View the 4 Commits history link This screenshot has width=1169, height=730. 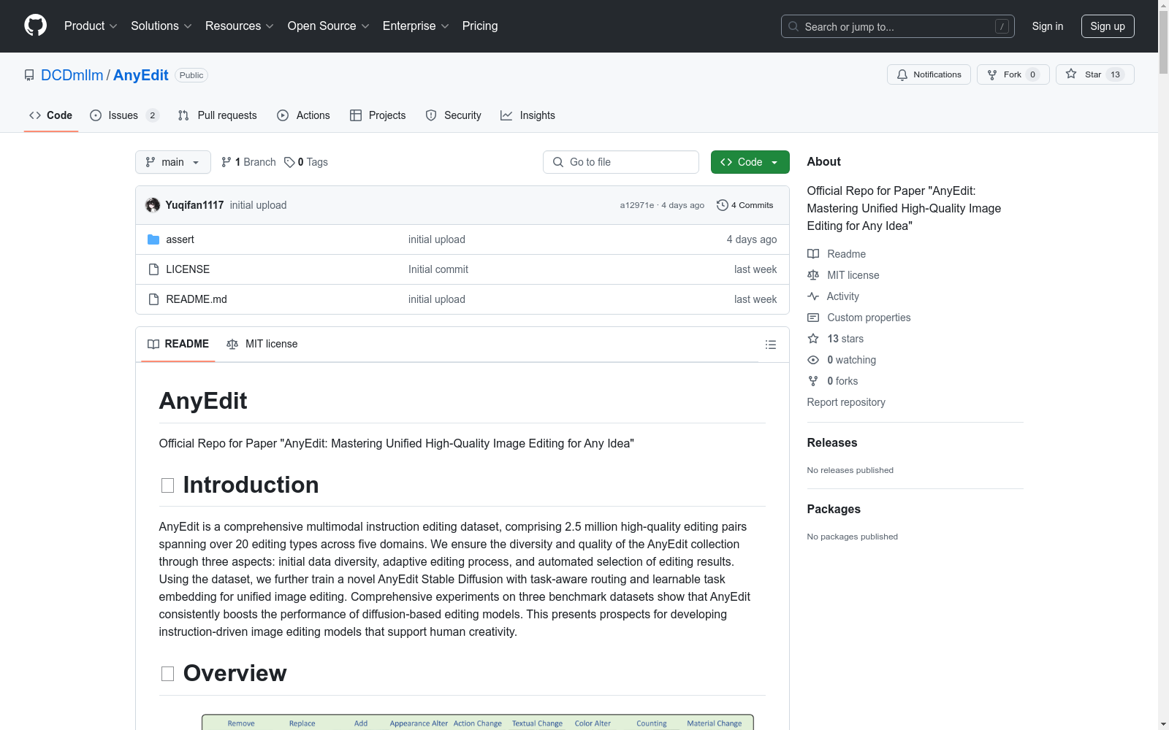point(745,205)
